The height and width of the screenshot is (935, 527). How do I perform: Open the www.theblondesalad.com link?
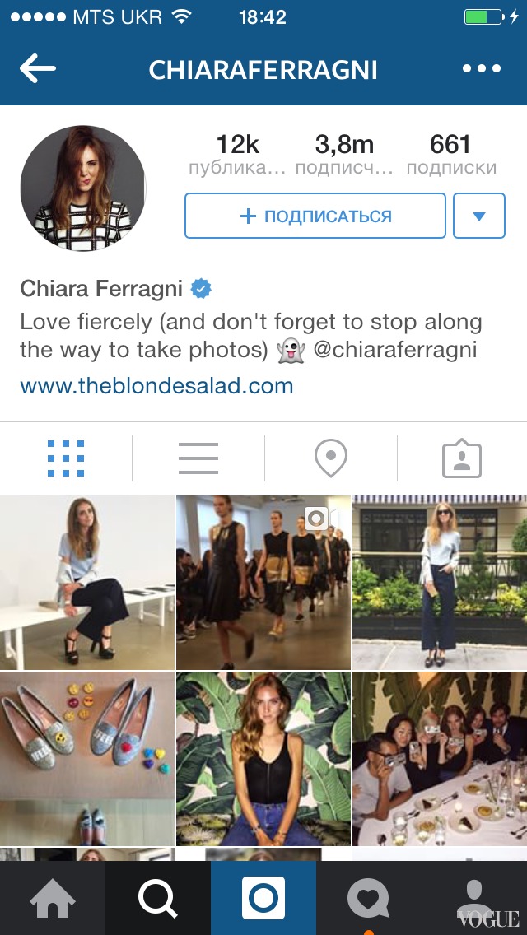(x=157, y=386)
